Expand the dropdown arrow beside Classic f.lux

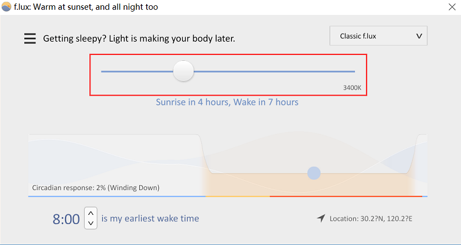pos(419,36)
